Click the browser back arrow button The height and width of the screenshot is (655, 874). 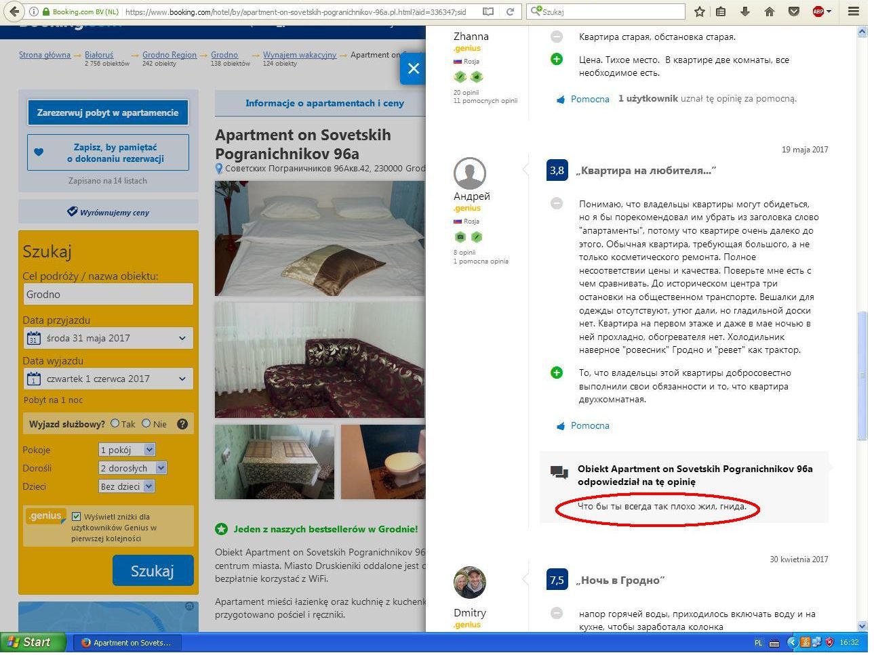click(14, 12)
